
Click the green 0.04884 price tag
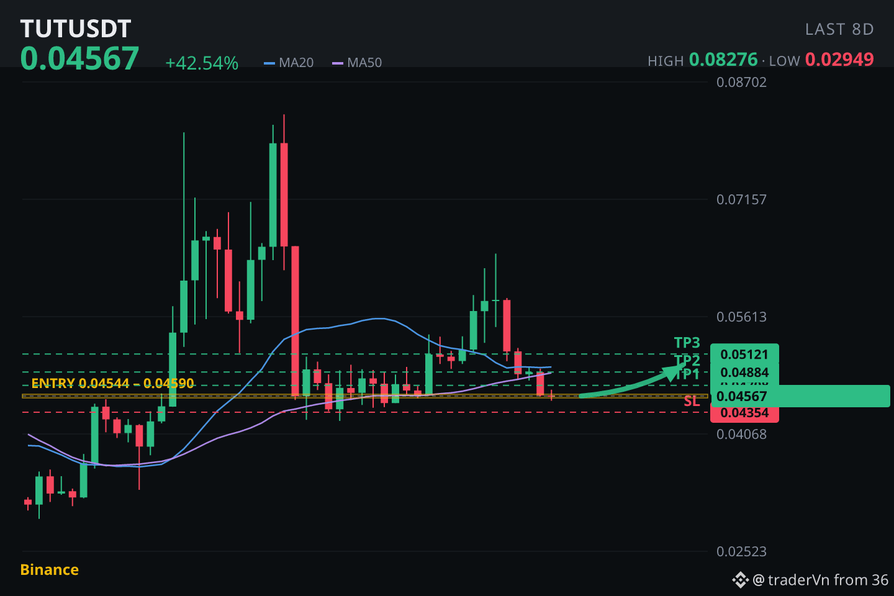[x=744, y=372]
